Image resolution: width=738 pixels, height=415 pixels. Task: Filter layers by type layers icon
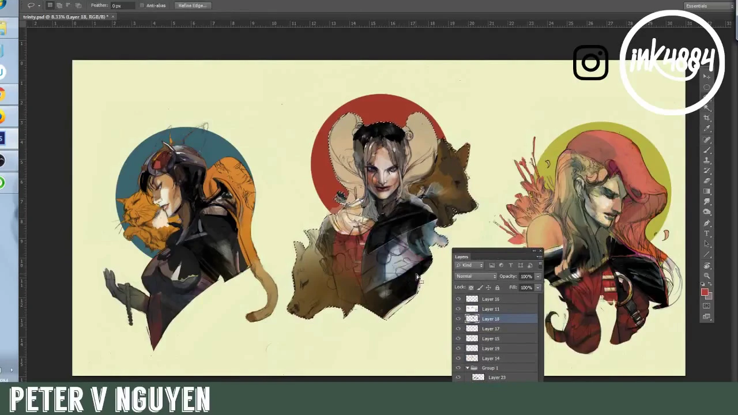pos(511,265)
